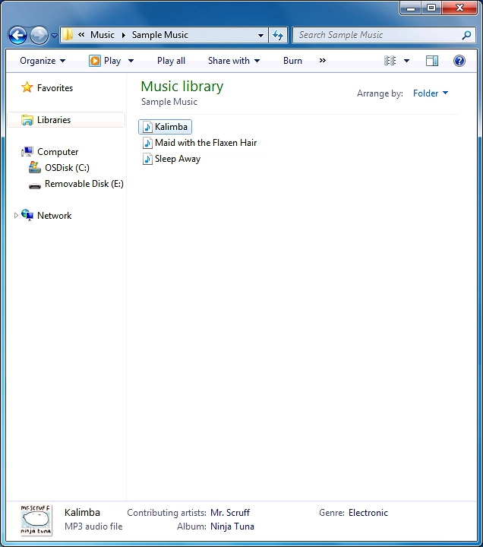Select Libraries in navigation pane
The image size is (483, 547).
[x=54, y=120]
